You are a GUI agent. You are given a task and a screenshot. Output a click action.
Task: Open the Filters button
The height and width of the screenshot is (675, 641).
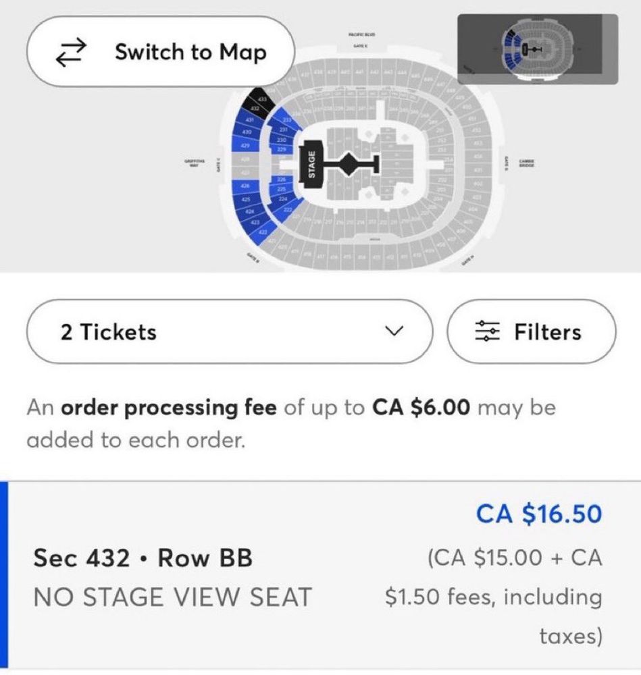532,331
